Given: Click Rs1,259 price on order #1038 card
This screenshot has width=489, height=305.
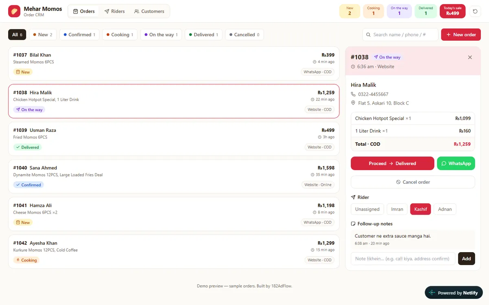Looking at the screenshot, I should (326, 93).
